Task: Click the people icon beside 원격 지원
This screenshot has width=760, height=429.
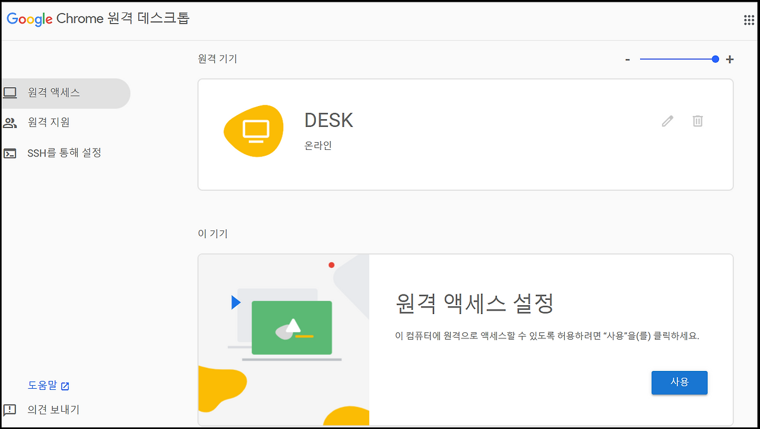Action: 10,123
